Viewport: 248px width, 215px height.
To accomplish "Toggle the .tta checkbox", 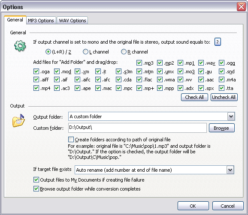I will pos(221,88).
